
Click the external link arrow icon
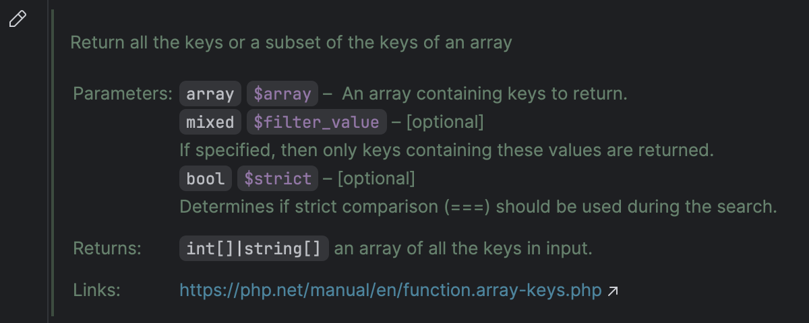tap(613, 291)
